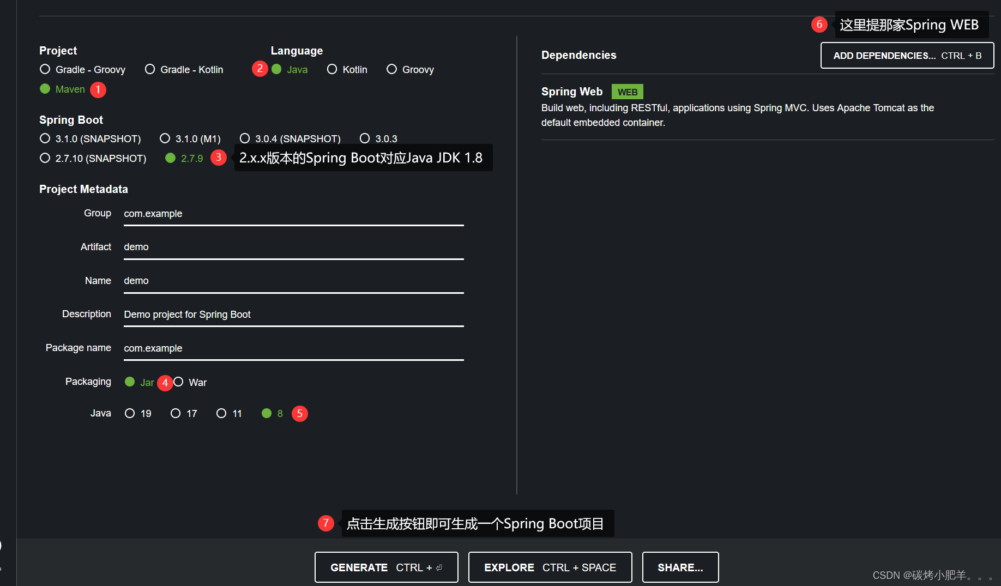Select Gradle - Groovy project type
1001x586 pixels.
tap(83, 70)
